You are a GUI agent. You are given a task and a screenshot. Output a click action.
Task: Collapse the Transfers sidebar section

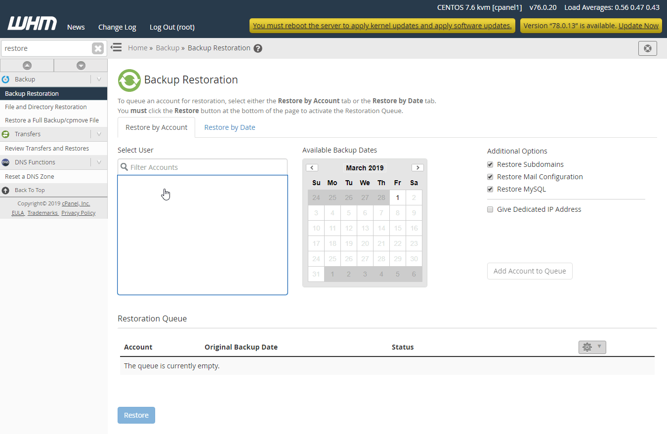coord(99,134)
